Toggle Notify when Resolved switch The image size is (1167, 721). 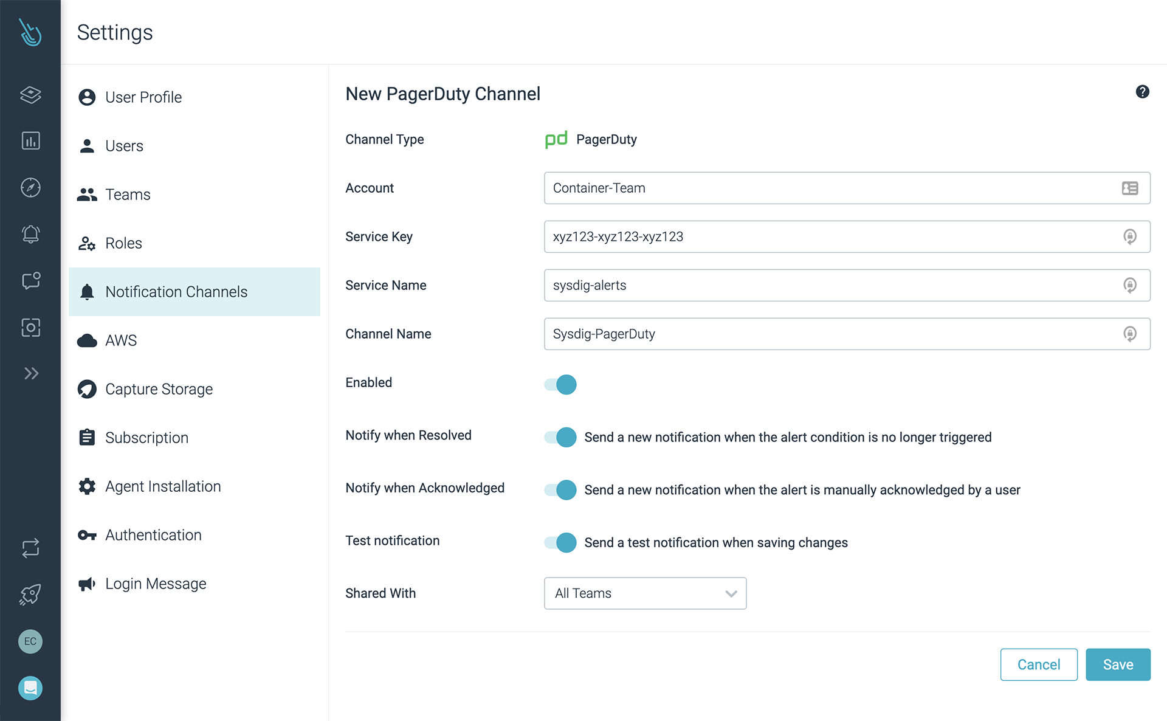pos(560,437)
